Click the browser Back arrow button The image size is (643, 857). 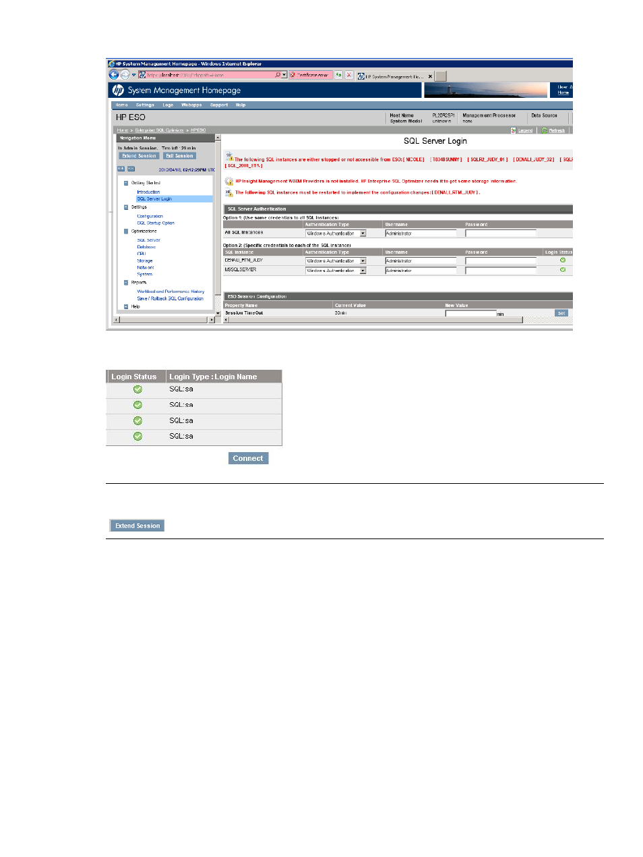pyautogui.click(x=114, y=75)
